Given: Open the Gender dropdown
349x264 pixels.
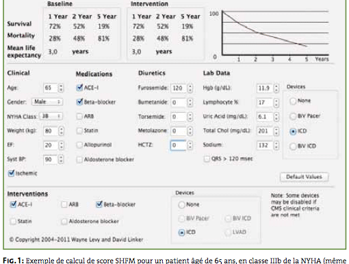Looking at the screenshot, I should pos(47,102).
